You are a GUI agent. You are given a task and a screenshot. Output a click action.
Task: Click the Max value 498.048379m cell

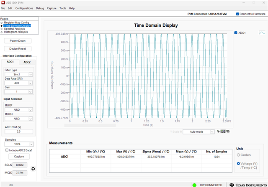point(126,157)
